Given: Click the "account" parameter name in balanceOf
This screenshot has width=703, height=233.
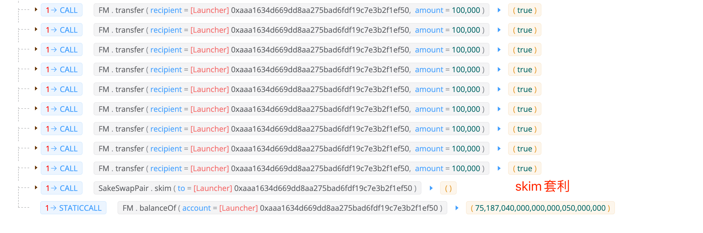Looking at the screenshot, I should pyautogui.click(x=196, y=208).
